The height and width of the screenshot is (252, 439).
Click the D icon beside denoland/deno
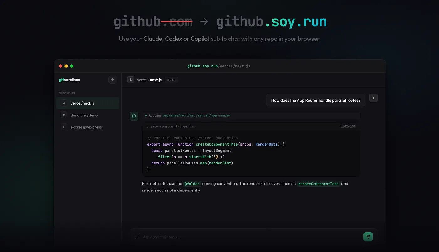click(x=64, y=115)
